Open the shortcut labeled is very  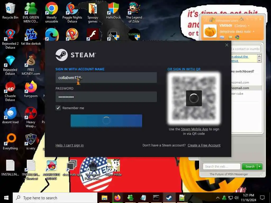(x=31, y=142)
